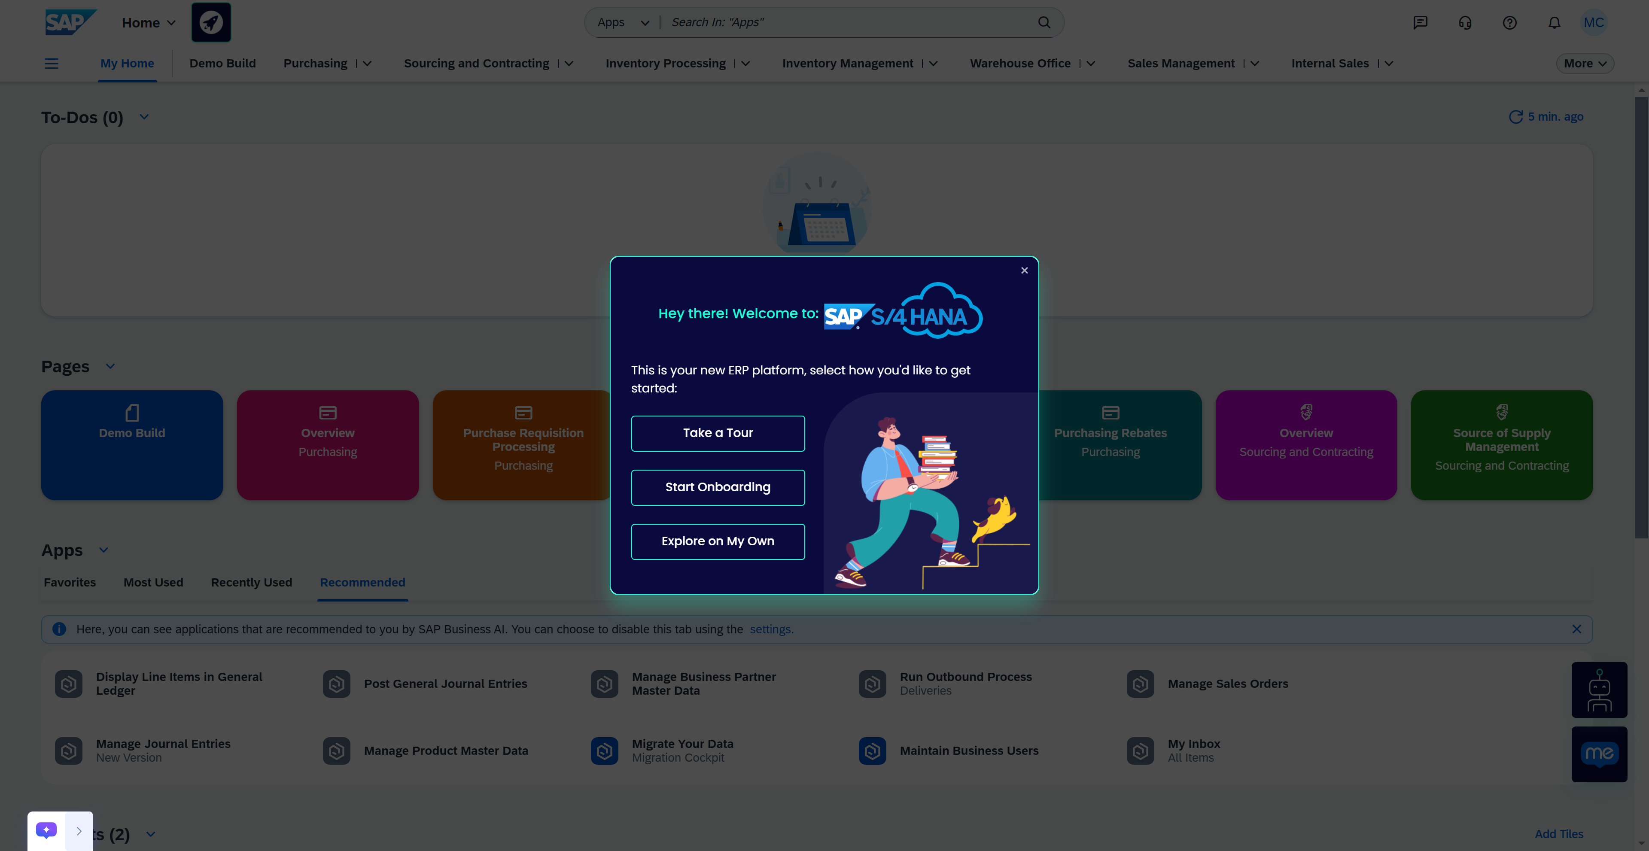Click Take a Tour button

click(718, 433)
